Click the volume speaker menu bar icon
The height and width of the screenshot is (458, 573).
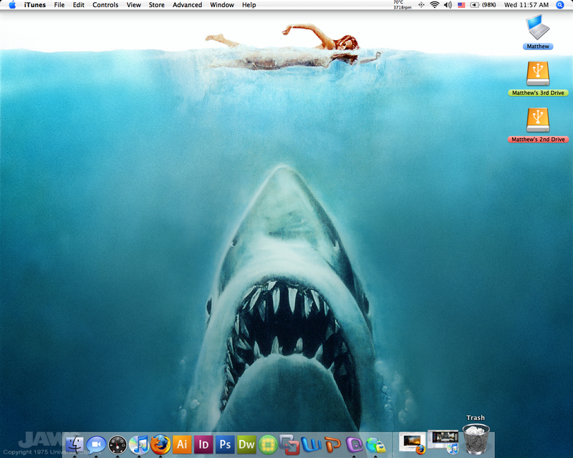pos(448,5)
